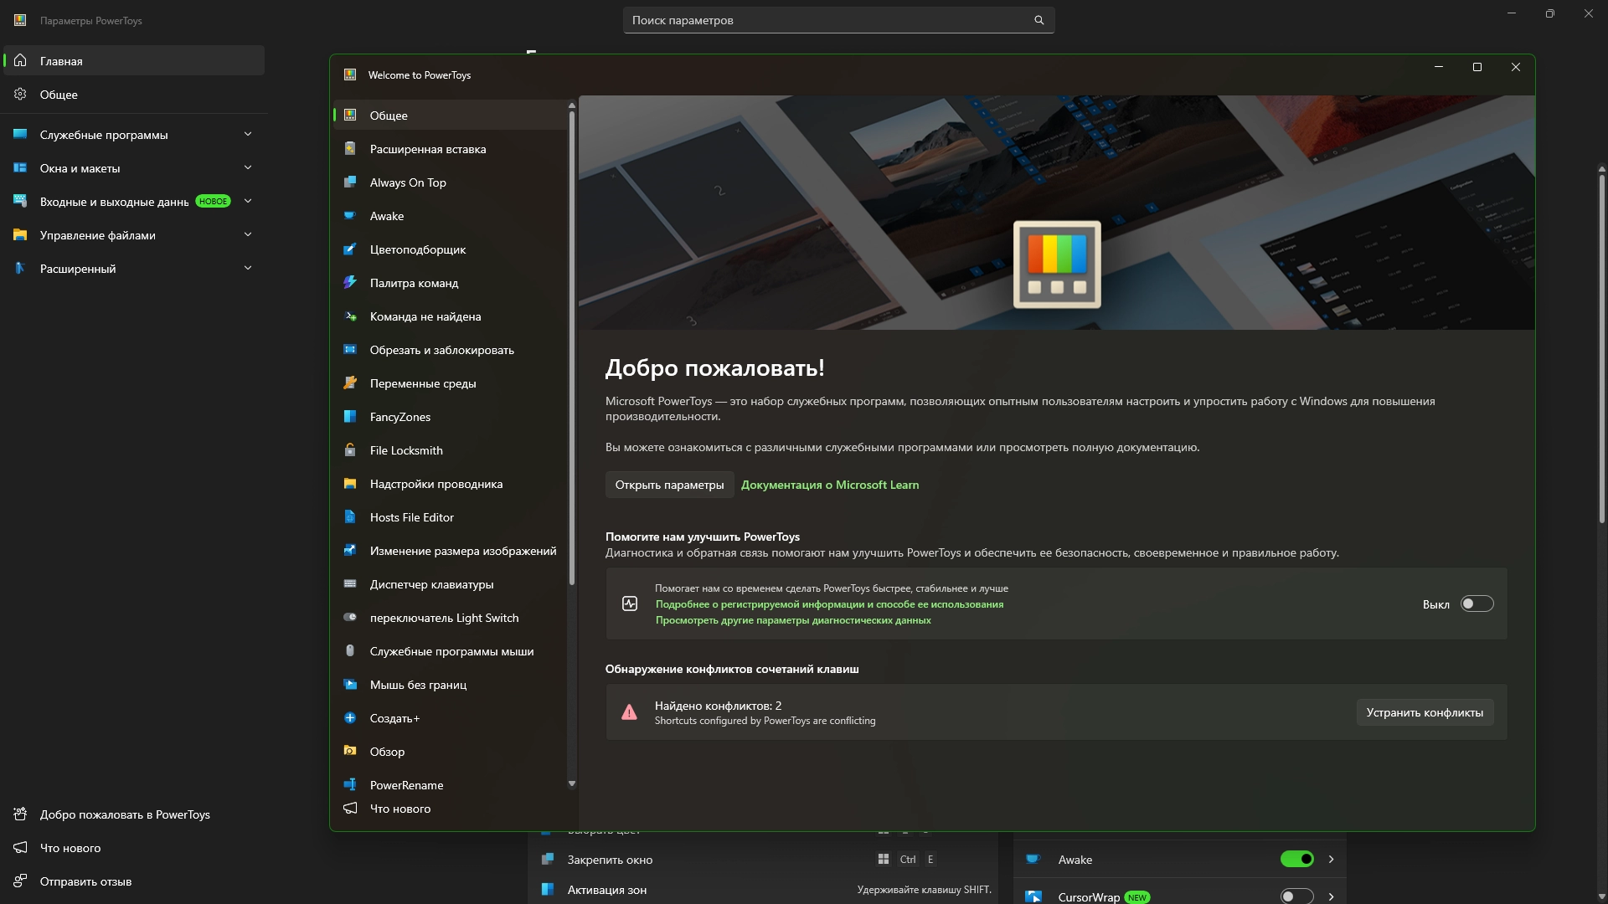Viewport: 1608px width, 904px height.
Task: Click the FancyZones icon in sidebar
Action: pyautogui.click(x=350, y=417)
